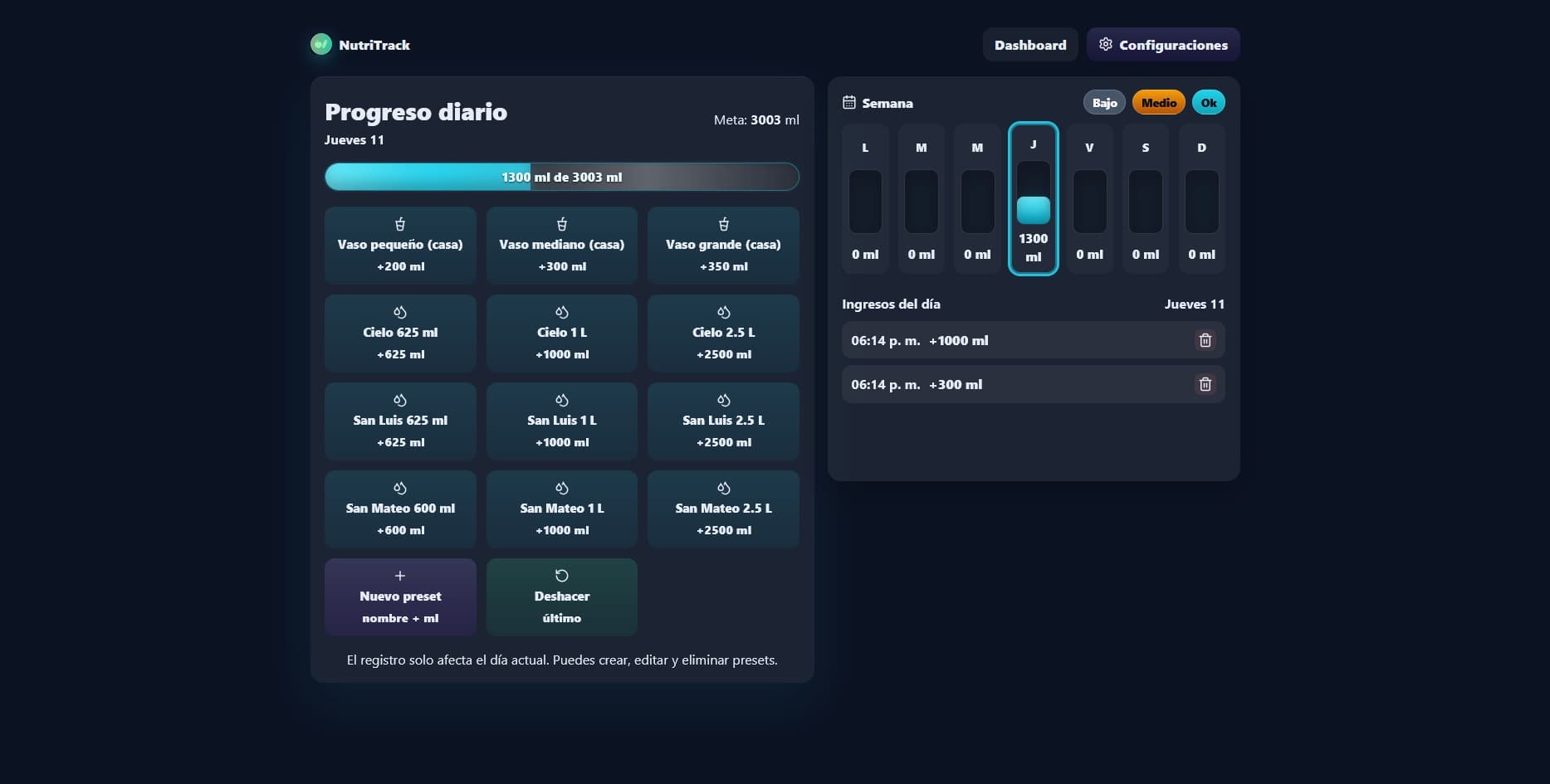Add 600 ml with San Mateo 600 ml preset

pyautogui.click(x=400, y=509)
